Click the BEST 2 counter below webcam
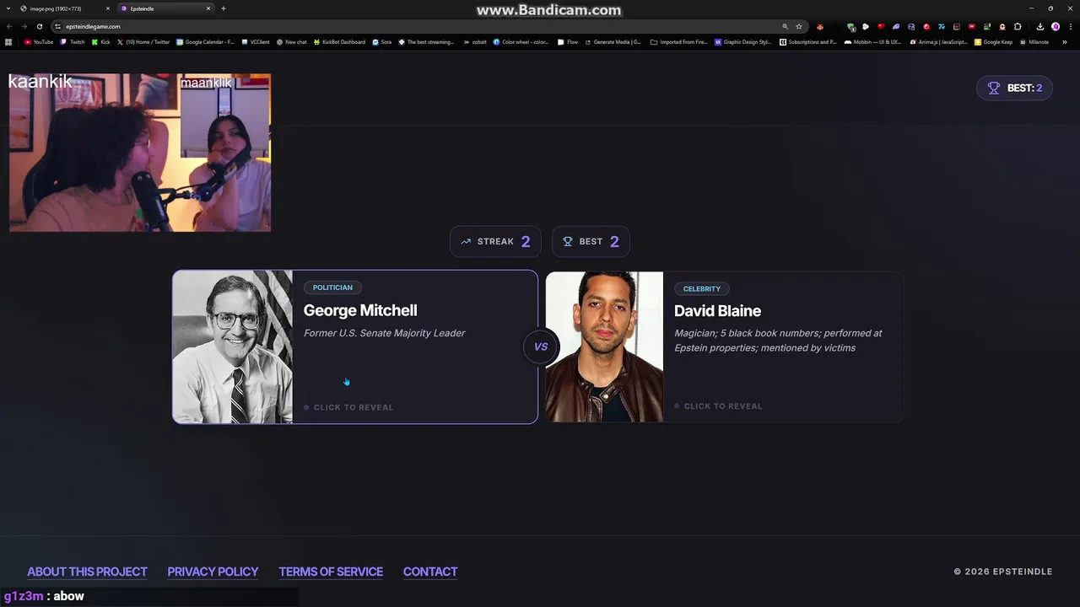The width and height of the screenshot is (1080, 607). pos(591,241)
